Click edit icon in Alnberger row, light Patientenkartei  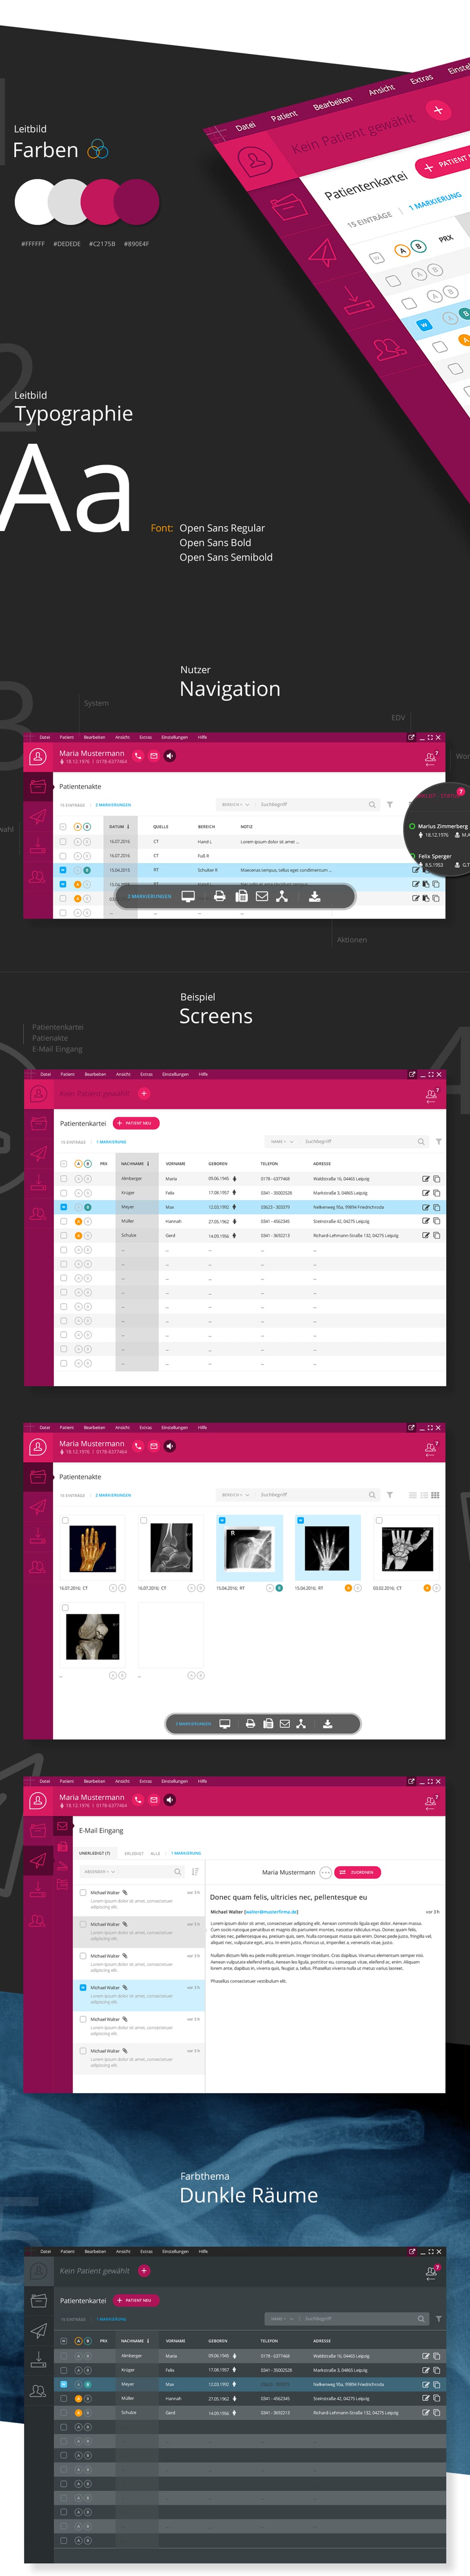pos(426,1178)
